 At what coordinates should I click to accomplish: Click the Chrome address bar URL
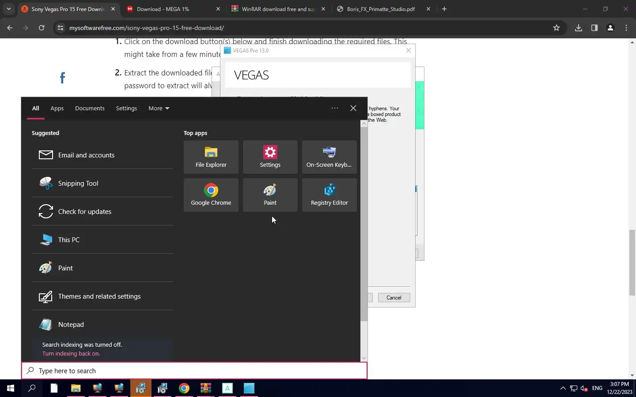[x=147, y=28]
